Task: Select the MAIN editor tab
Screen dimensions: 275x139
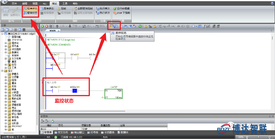Action: tap(52, 31)
